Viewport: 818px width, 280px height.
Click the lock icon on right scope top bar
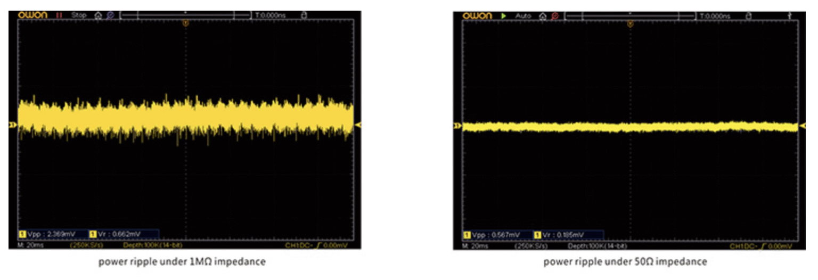(x=749, y=16)
